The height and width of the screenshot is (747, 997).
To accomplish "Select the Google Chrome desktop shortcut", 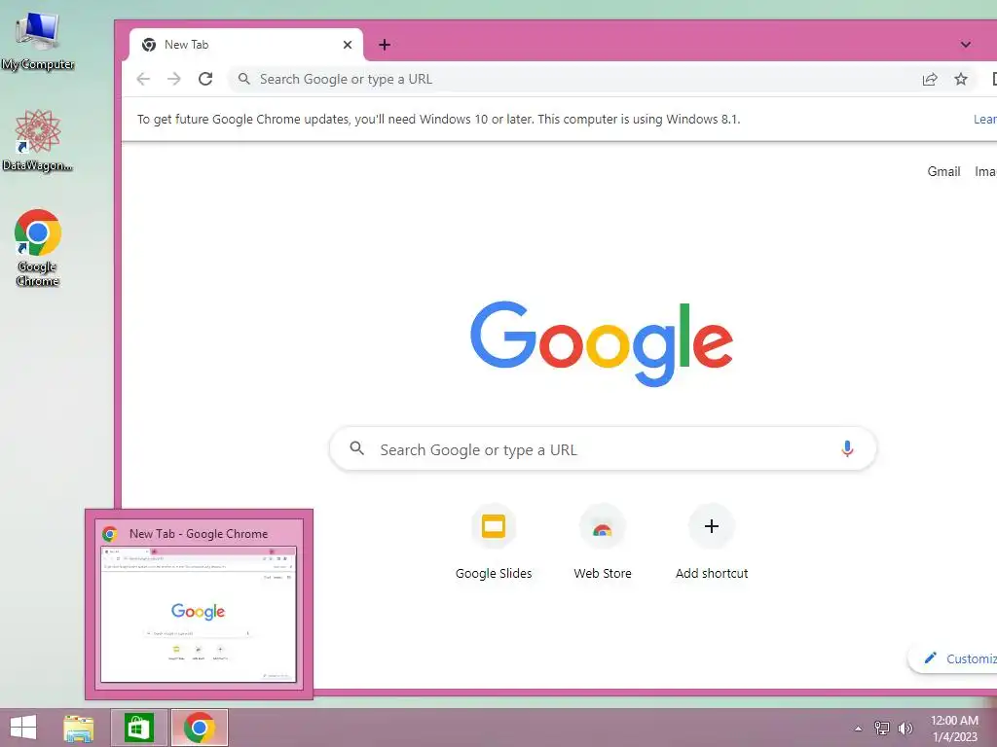I will click(x=38, y=248).
